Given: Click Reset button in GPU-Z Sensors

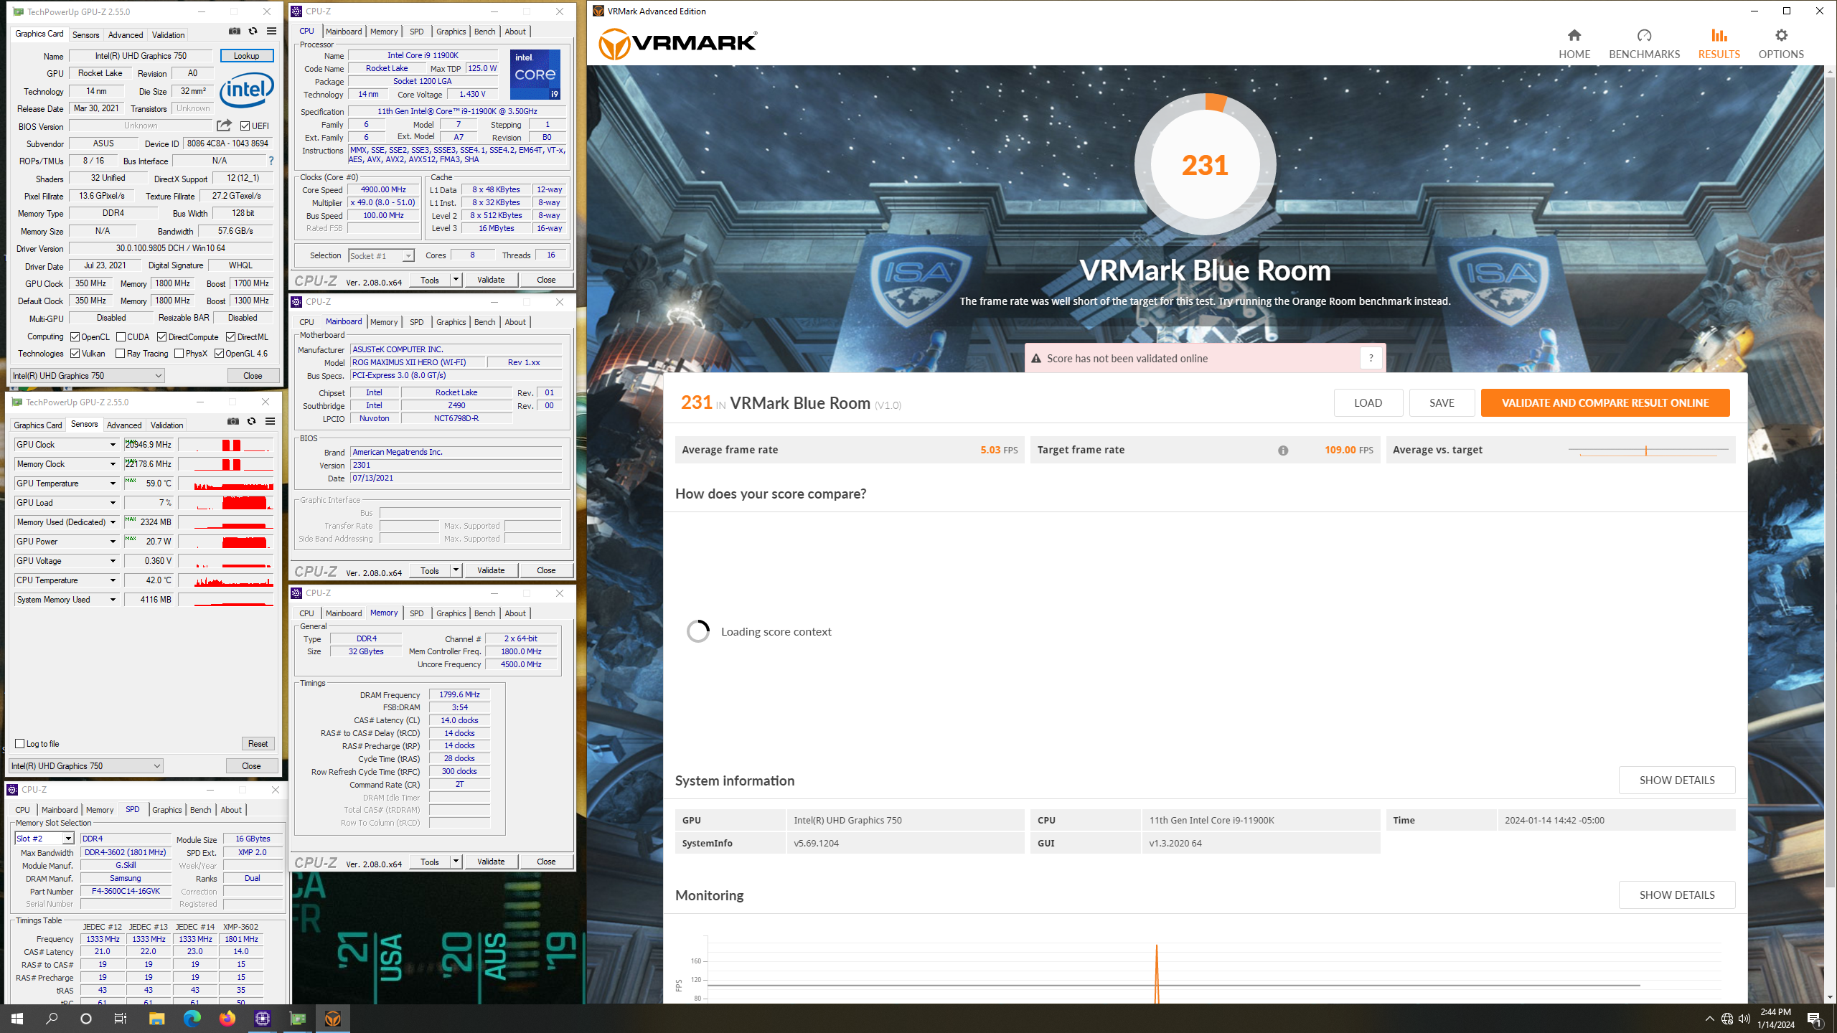Looking at the screenshot, I should pyautogui.click(x=258, y=744).
